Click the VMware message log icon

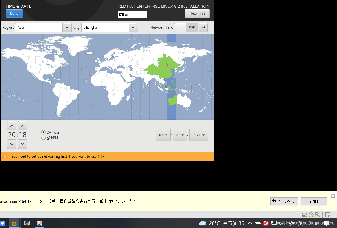click(x=328, y=215)
